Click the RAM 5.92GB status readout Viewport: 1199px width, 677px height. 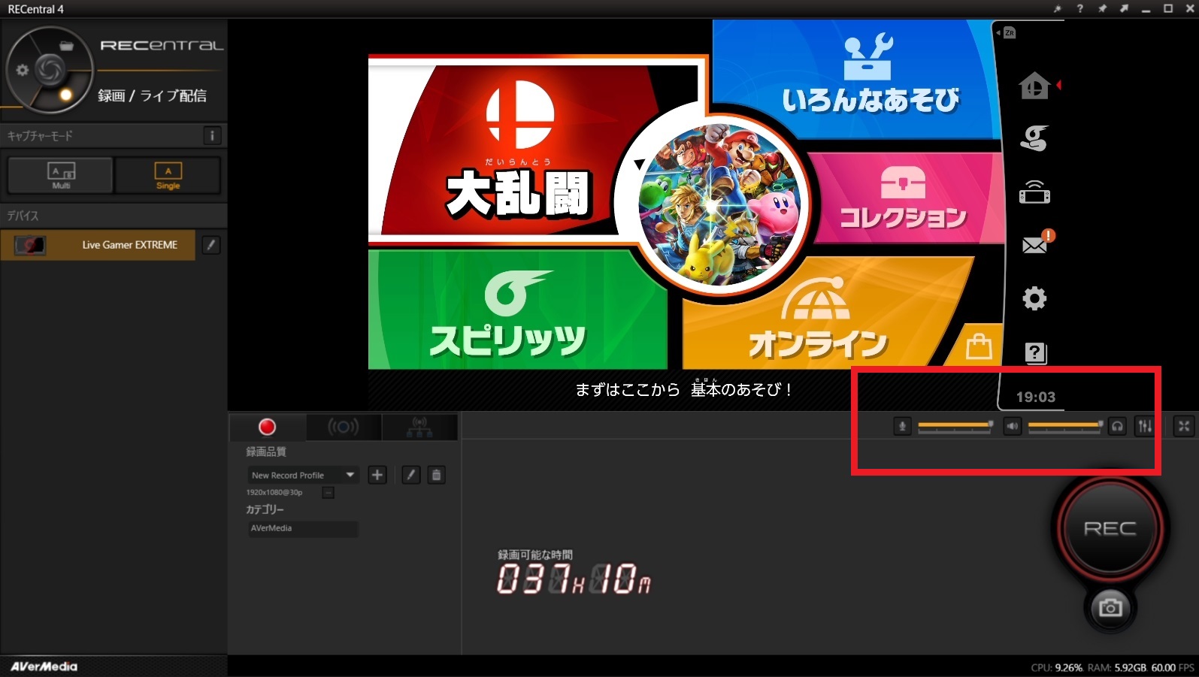(x=1117, y=667)
